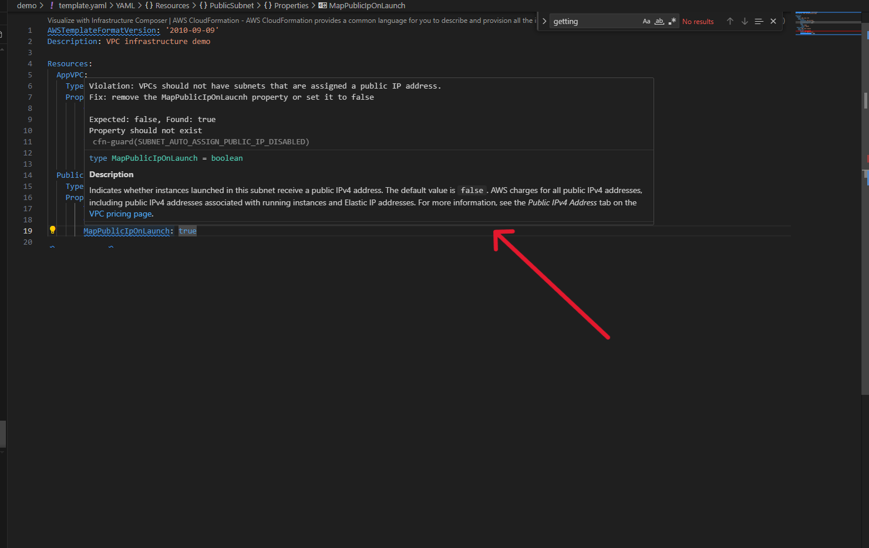Click the lightbulb quick fix on line 19

point(52,229)
